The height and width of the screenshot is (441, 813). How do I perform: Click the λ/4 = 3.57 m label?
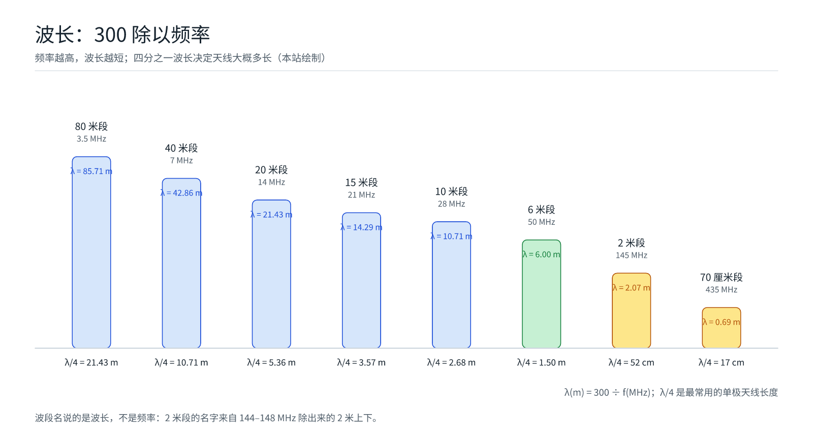tap(361, 362)
